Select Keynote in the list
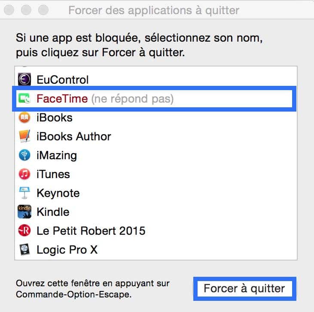This screenshot has width=314, height=312. (156, 193)
